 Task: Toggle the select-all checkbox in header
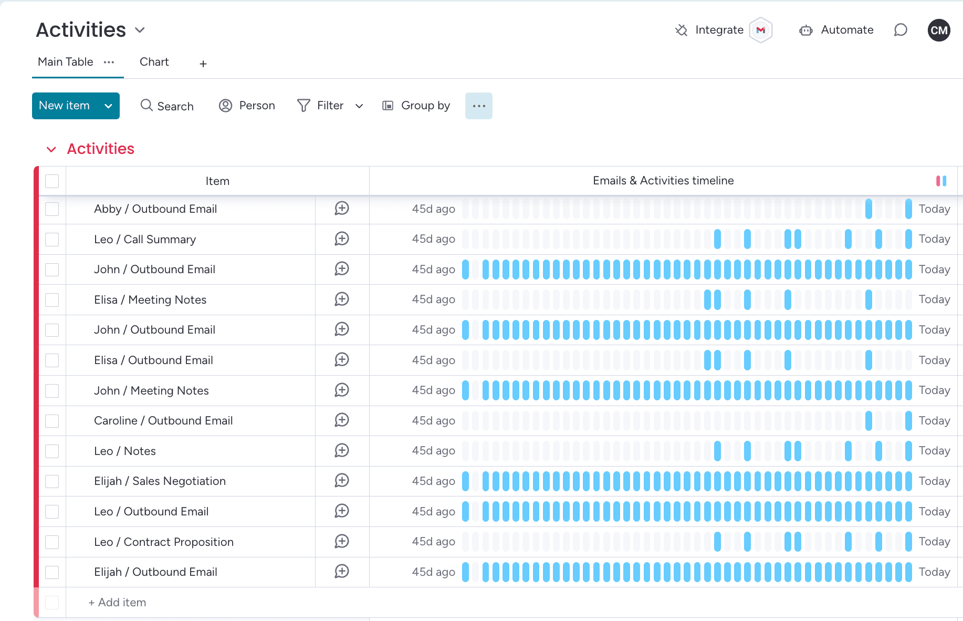pos(52,181)
